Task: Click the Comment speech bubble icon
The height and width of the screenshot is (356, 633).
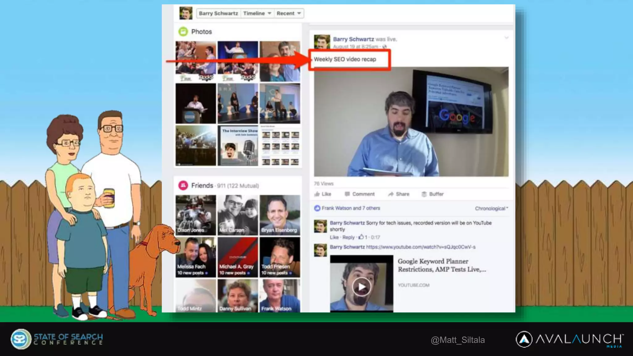Action: (347, 194)
